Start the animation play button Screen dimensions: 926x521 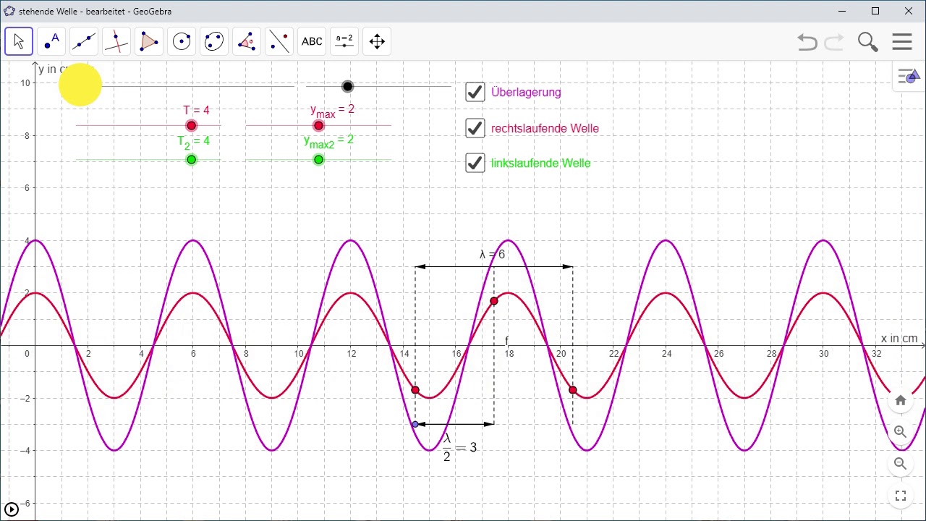point(11,509)
